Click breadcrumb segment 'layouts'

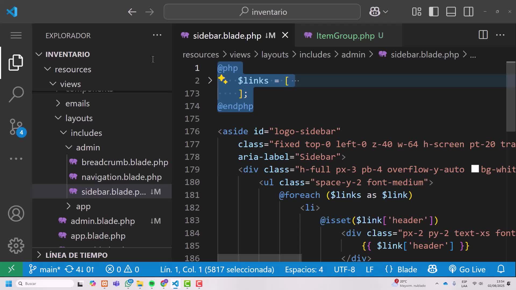pos(275,55)
